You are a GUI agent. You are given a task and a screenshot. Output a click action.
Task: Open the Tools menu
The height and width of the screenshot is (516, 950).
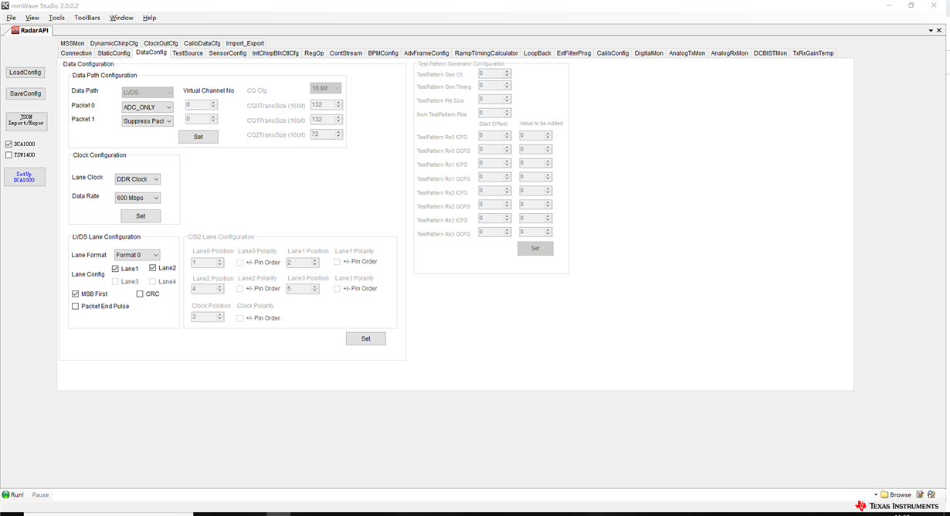pyautogui.click(x=56, y=18)
